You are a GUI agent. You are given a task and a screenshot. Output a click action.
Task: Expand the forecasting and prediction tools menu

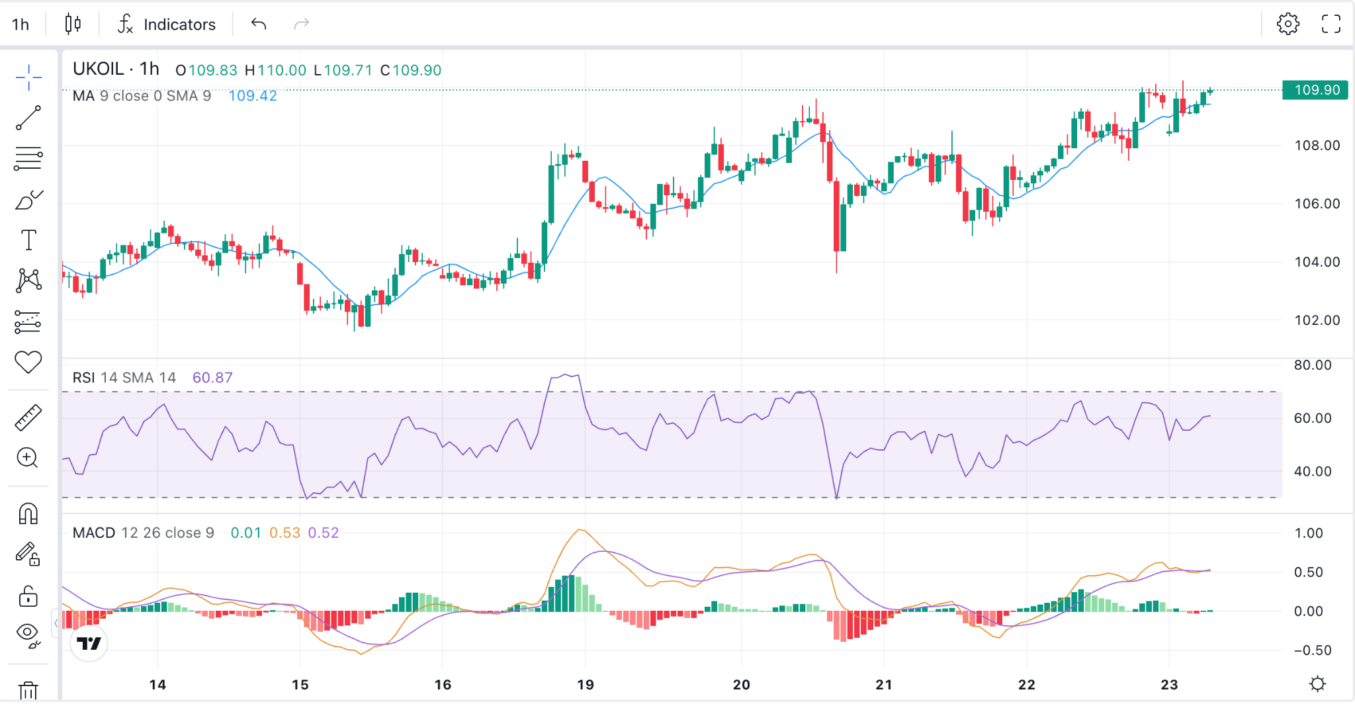point(28,322)
